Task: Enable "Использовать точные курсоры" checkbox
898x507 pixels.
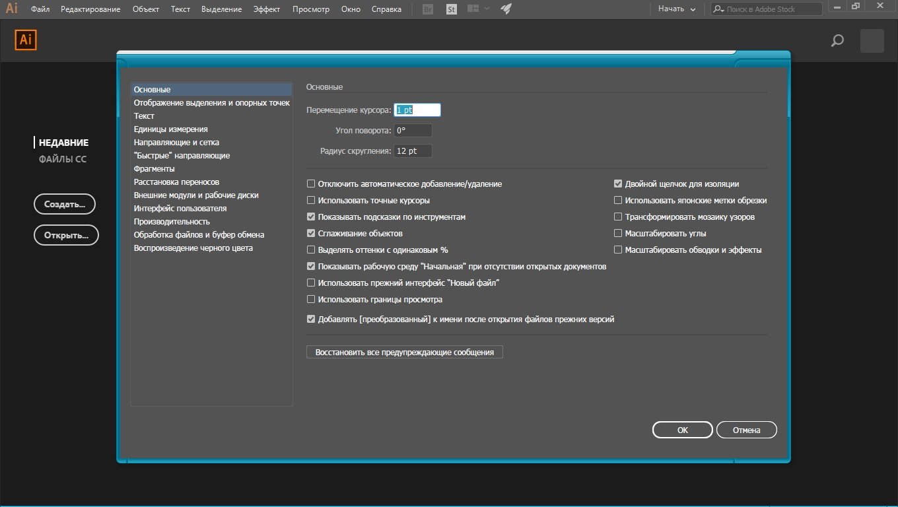Action: (x=311, y=201)
